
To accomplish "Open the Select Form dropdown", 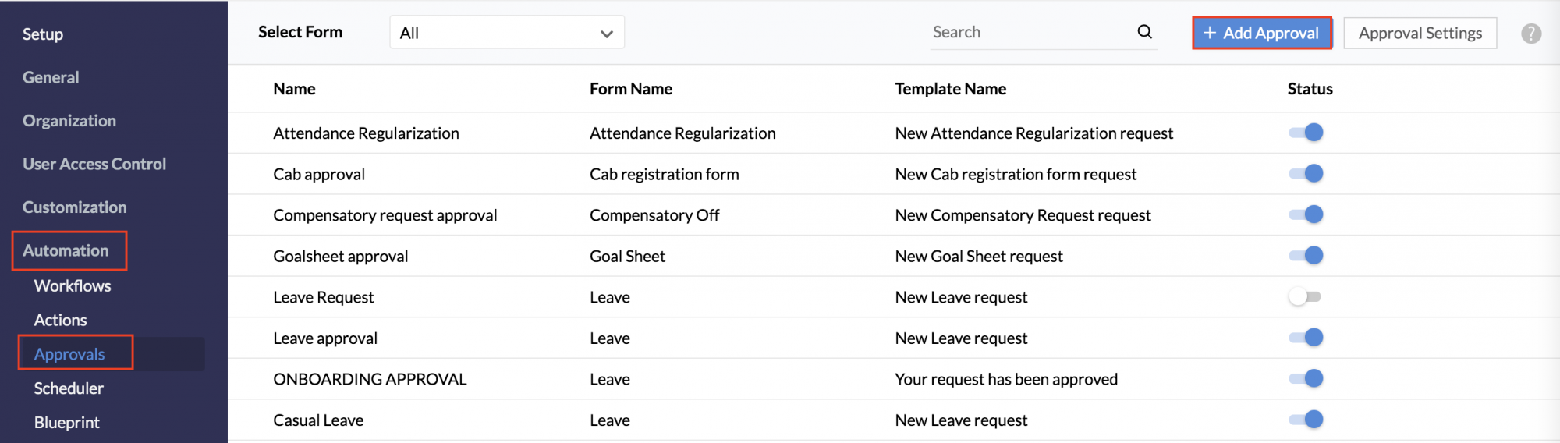I will pos(507,33).
